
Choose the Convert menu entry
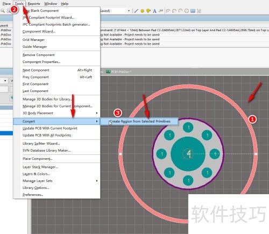pos(56,122)
